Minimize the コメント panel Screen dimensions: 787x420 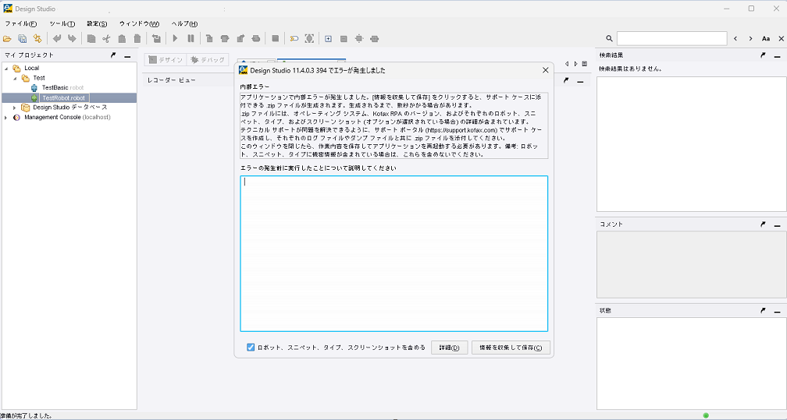click(x=777, y=225)
